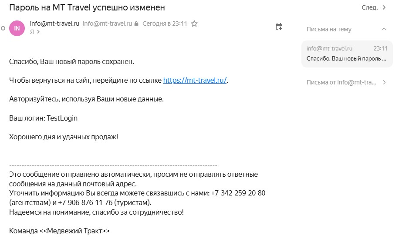Click the pink IN sender avatar
Screen dimensions: 409x239
pyautogui.click(x=17, y=28)
